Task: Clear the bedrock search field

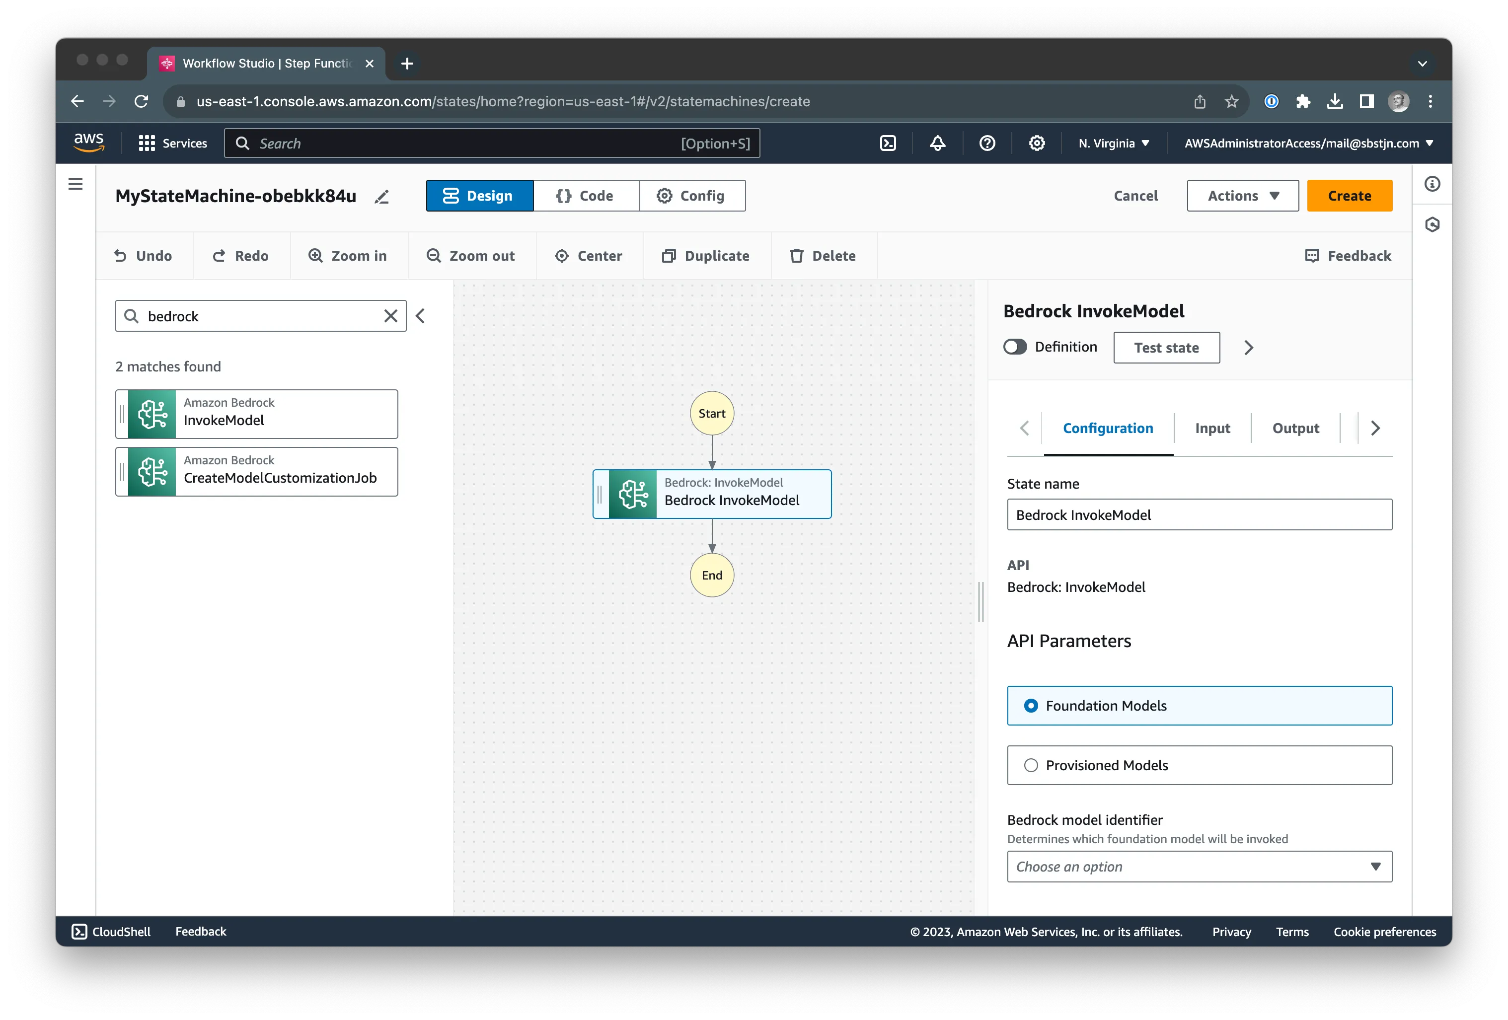Action: click(x=390, y=316)
